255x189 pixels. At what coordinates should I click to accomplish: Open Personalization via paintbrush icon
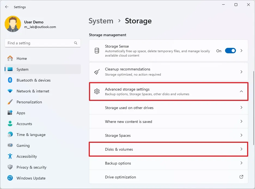point(10,102)
